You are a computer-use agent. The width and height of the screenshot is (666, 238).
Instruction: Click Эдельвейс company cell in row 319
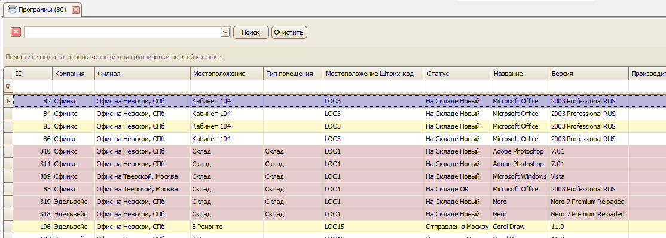click(x=74, y=202)
